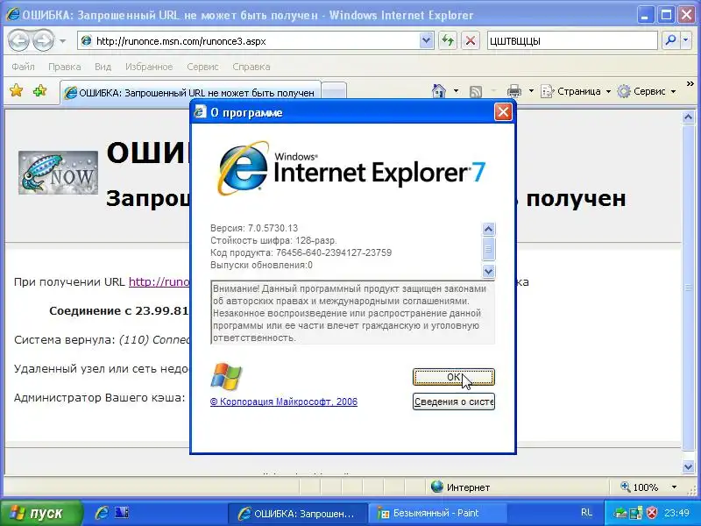Click the Код продукта line
Viewport: 701px width, 526px height.
coord(301,252)
